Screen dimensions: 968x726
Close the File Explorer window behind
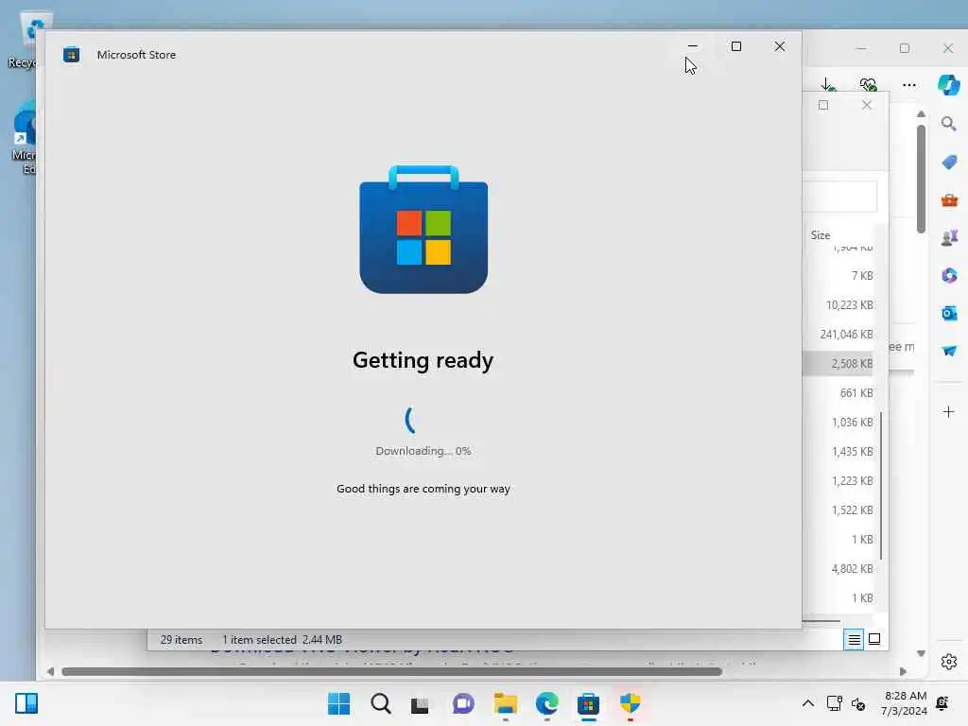click(x=867, y=105)
